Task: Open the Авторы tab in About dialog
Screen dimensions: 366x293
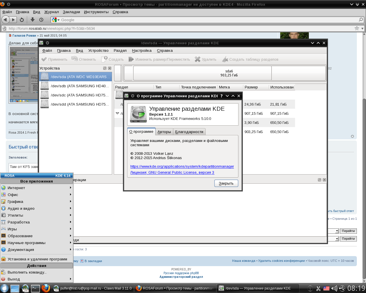Action: coord(164,132)
